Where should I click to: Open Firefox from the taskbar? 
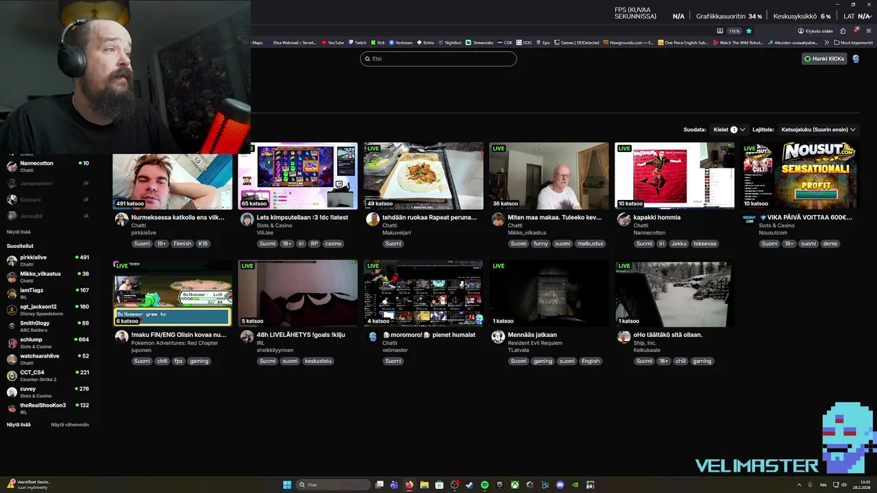410,485
